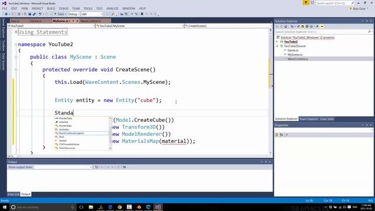Switch to the Error List tab
Image resolution: width=375 pixels, height=211 pixels.
13,194
